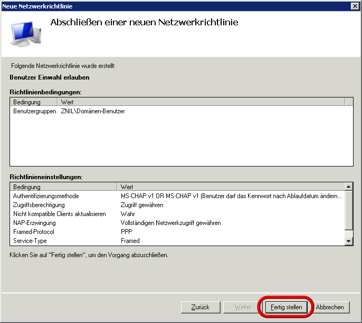The width and height of the screenshot is (362, 323).
Task: Close the Neue Netzwerkrichtlinie dialog
Action: (355, 6)
